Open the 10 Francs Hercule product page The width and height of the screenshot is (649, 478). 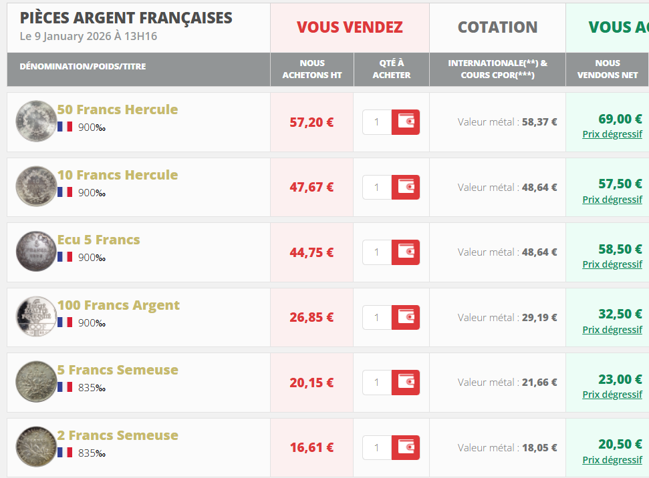[118, 175]
